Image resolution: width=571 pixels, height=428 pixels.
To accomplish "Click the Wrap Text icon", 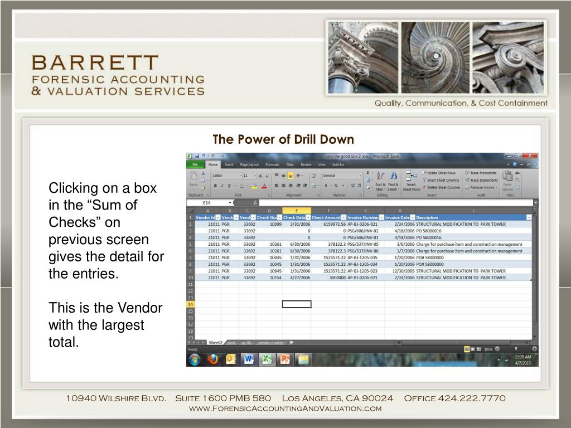I will pos(314,176).
